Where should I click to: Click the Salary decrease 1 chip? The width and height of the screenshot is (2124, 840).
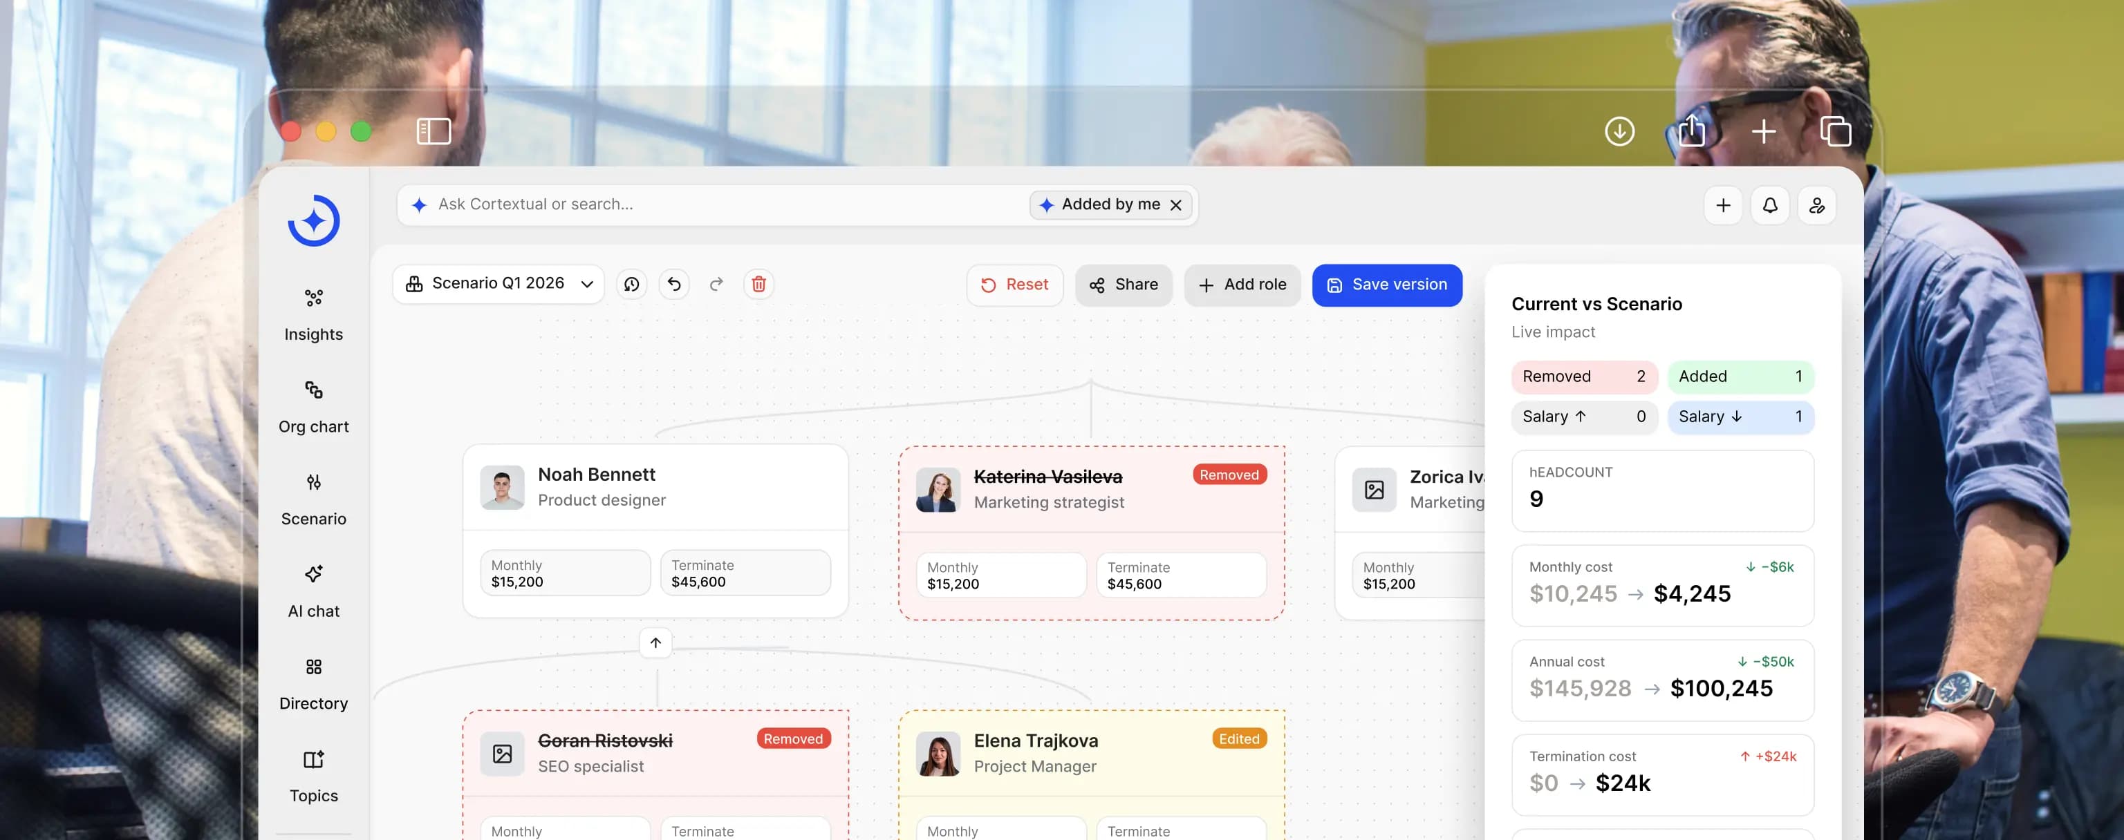[1740, 417]
